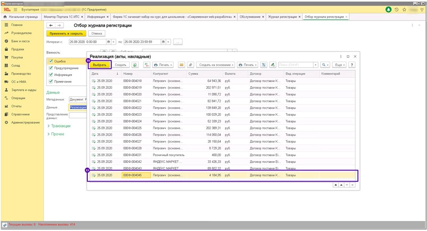Click the envelope email icon in toolbar
Viewport: 427px width, 231px height.
pos(181,65)
